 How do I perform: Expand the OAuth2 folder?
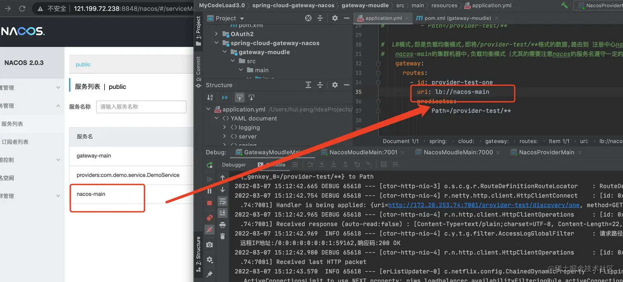coord(216,34)
